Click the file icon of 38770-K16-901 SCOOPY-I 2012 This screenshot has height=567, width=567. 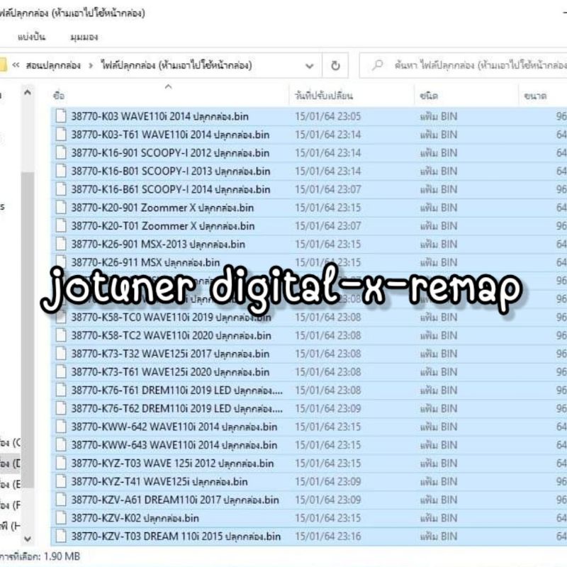[61, 152]
